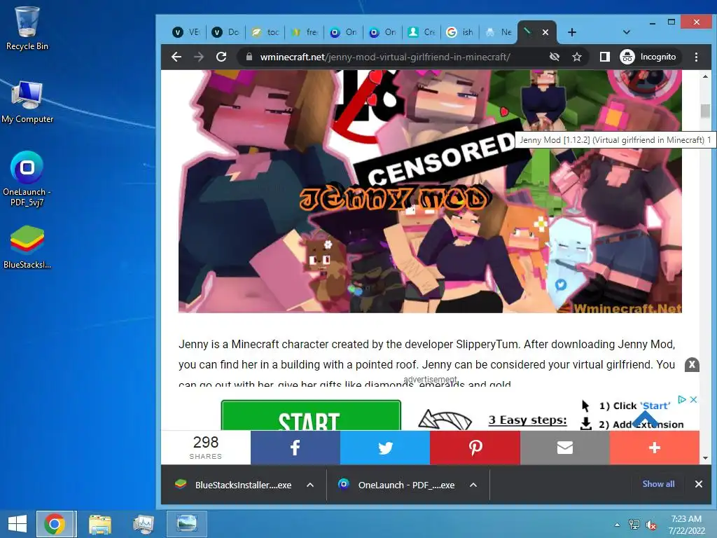717x538 pixels.
Task: Click the Jenny Mod banner image
Action: [430, 191]
